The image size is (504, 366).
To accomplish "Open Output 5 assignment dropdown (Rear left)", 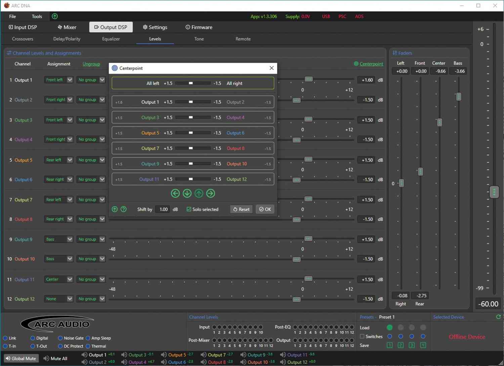I will (x=58, y=160).
